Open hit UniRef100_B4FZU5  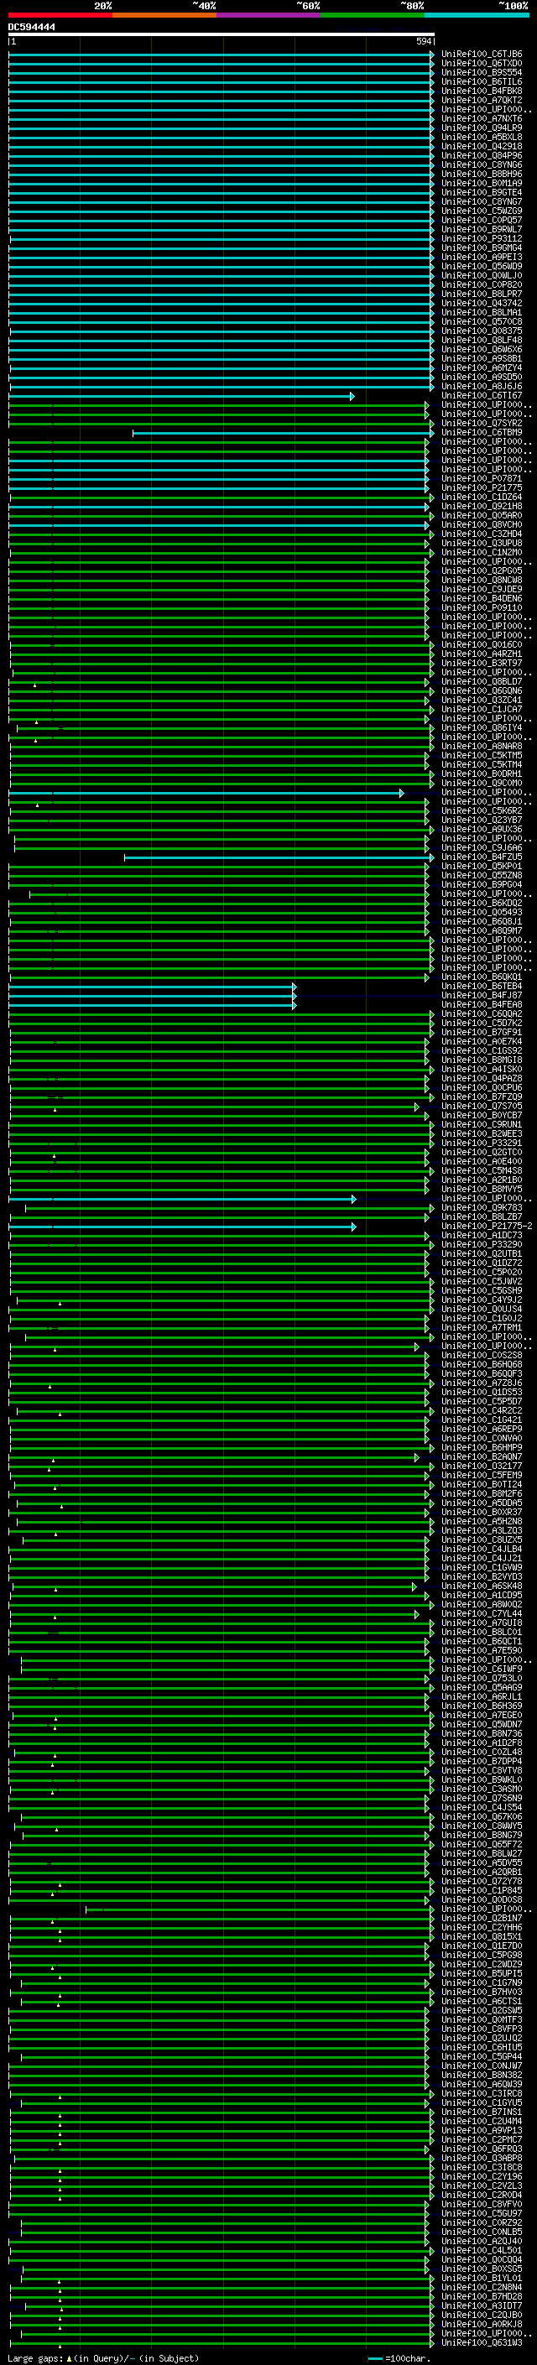coord(482,857)
